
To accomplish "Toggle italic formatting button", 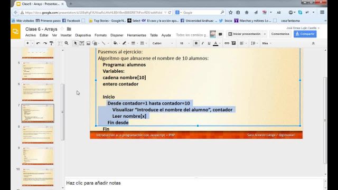I will (202, 43).
